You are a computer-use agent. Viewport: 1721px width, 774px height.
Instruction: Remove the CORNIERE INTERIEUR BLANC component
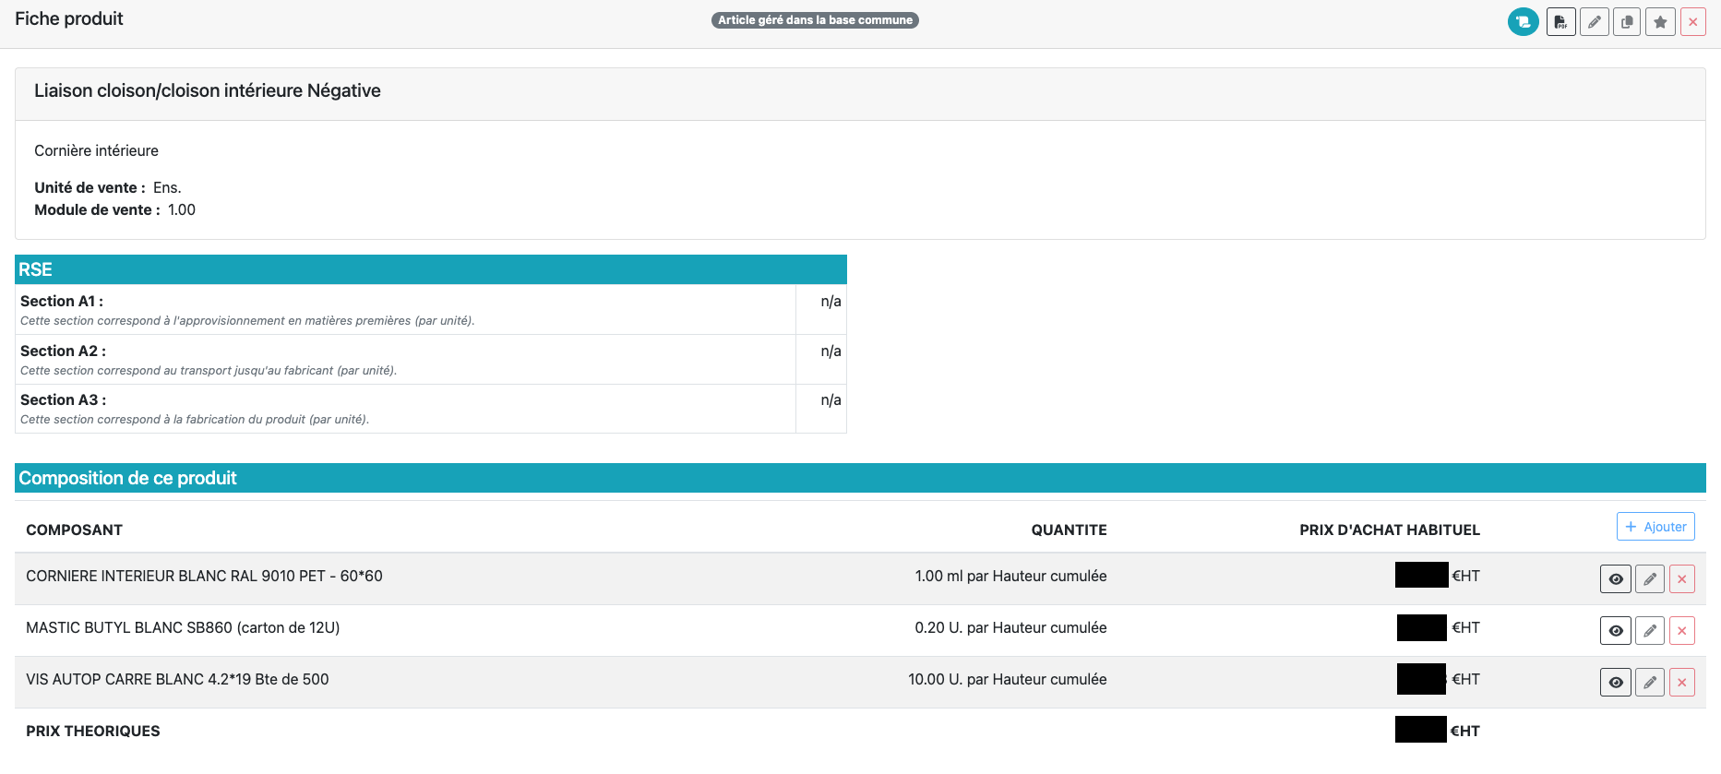(1682, 579)
